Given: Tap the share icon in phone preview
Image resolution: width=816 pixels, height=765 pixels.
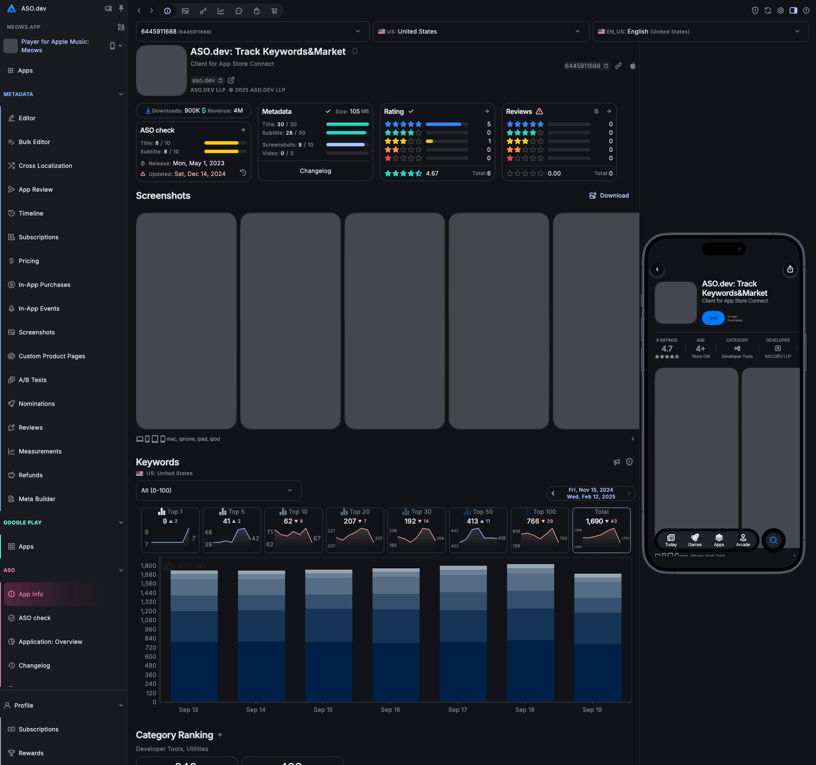Looking at the screenshot, I should click(x=790, y=269).
